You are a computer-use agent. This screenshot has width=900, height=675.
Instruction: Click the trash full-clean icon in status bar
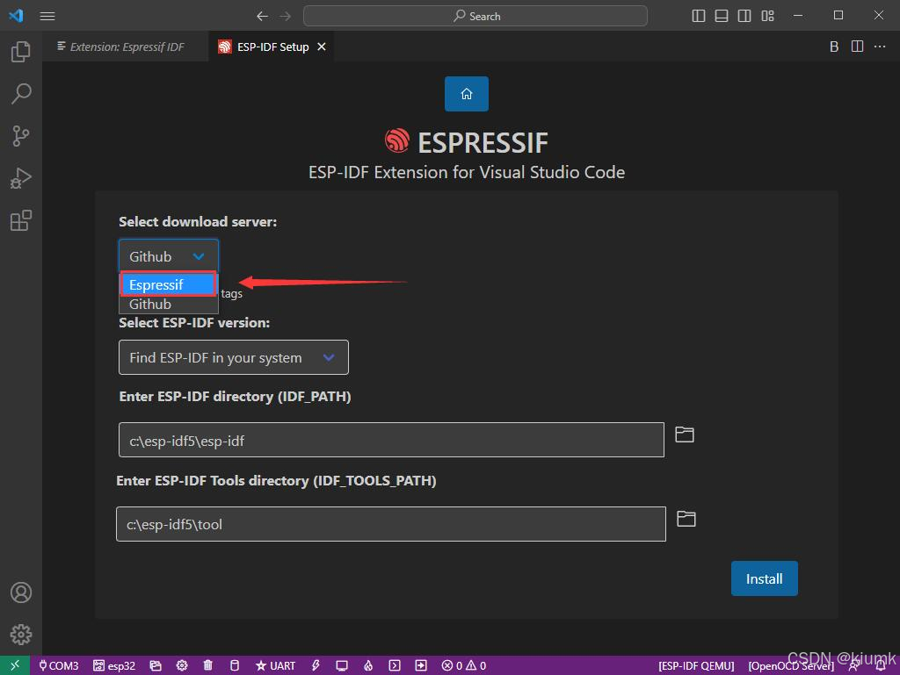[x=207, y=665]
